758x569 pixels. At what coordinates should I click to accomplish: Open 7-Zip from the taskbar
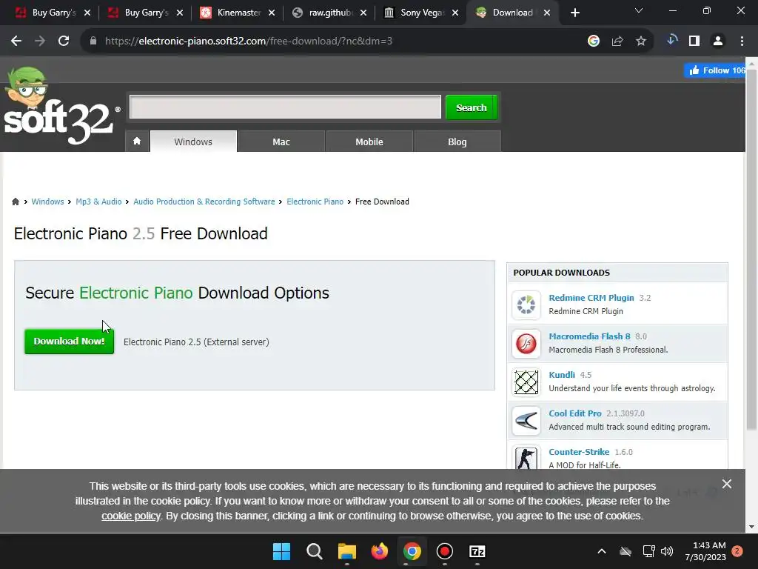click(x=477, y=551)
